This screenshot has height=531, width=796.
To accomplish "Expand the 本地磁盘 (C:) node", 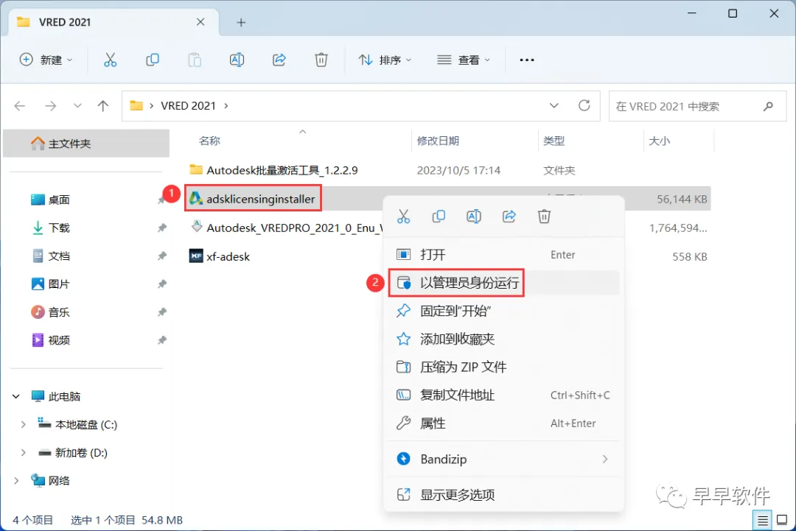I will pos(23,424).
